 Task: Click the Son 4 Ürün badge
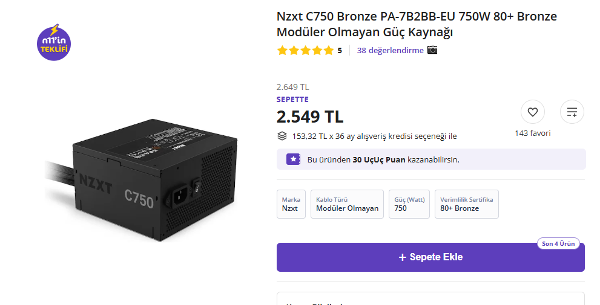[x=558, y=244]
